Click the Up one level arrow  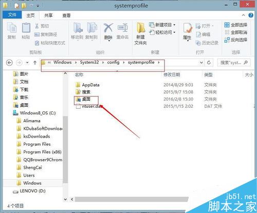coord(35,63)
